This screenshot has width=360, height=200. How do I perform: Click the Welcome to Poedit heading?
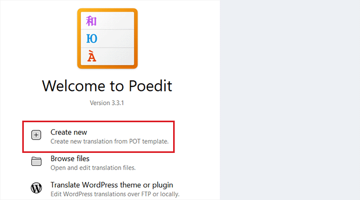[x=107, y=86]
